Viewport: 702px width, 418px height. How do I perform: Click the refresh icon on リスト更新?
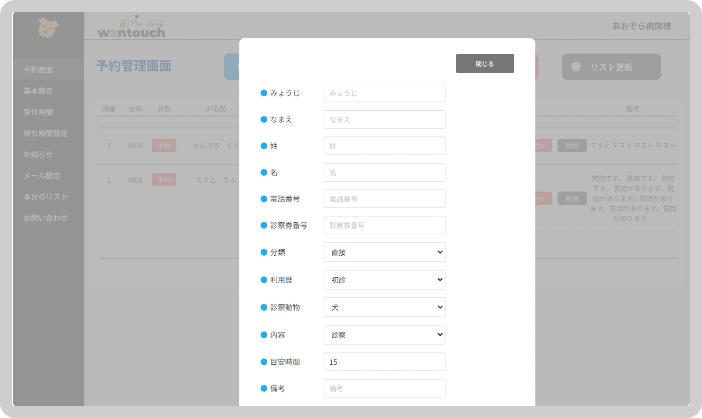(x=576, y=67)
